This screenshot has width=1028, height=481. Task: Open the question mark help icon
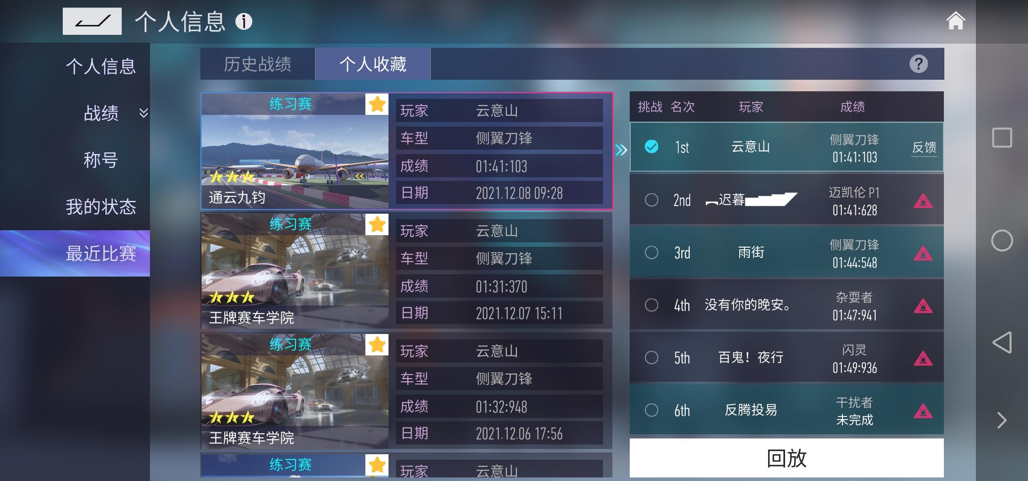tap(919, 64)
